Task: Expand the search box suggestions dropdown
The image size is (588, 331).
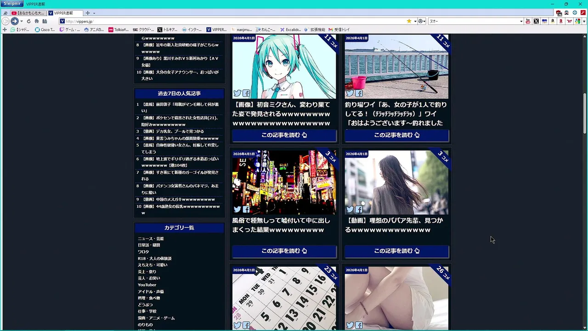Action: click(x=521, y=21)
